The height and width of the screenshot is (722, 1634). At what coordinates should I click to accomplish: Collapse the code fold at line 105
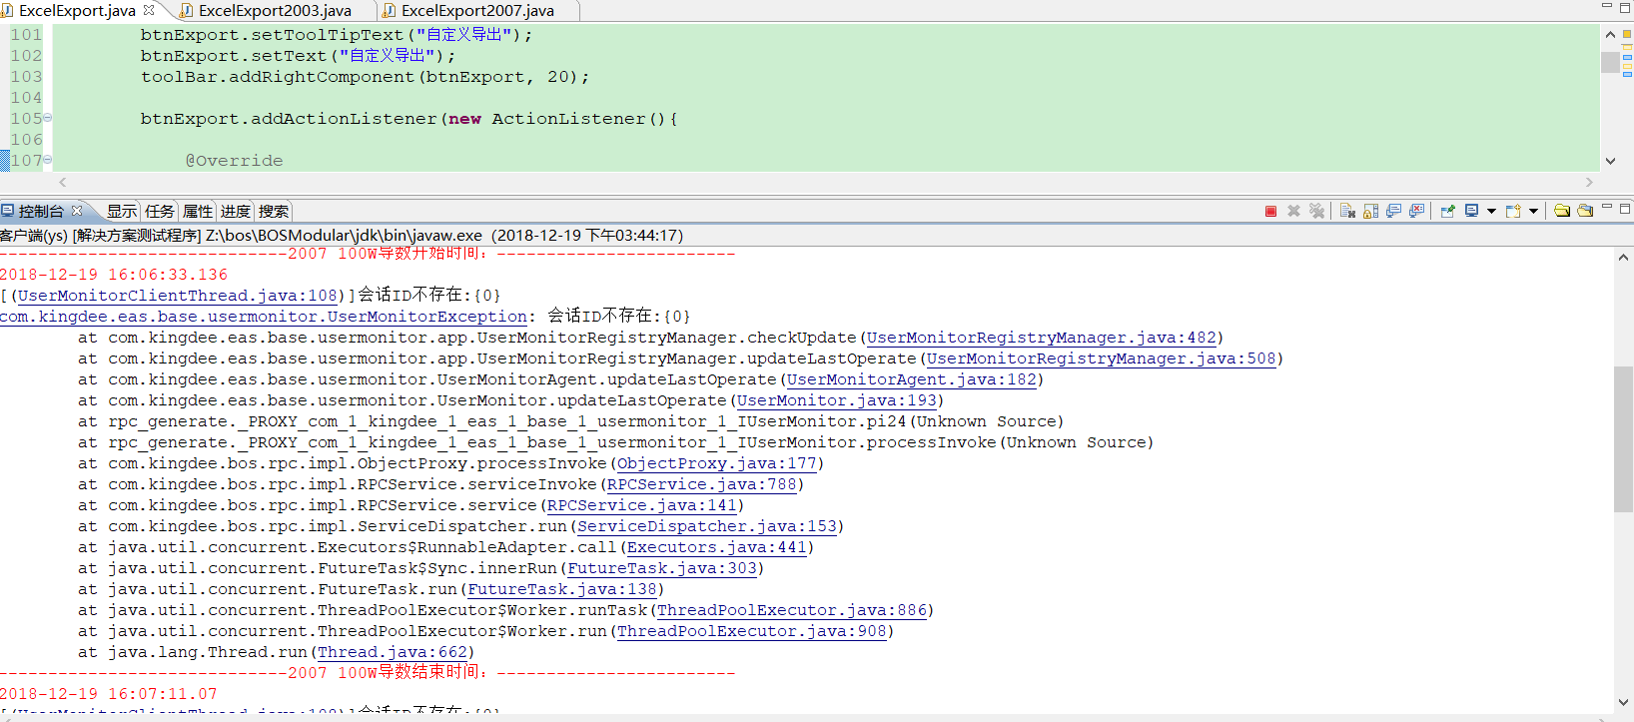click(47, 118)
